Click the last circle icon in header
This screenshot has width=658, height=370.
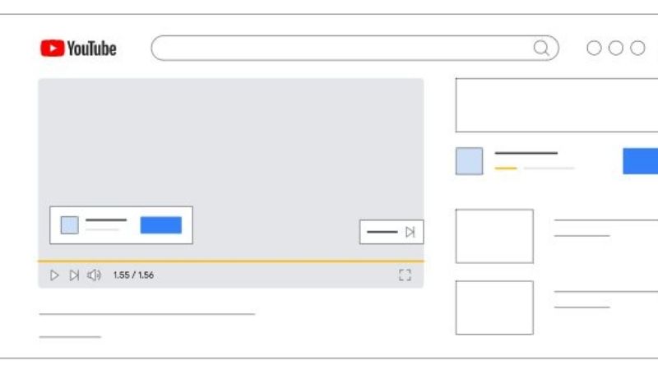(x=637, y=48)
